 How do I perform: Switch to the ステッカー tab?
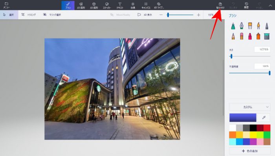(x=107, y=5)
